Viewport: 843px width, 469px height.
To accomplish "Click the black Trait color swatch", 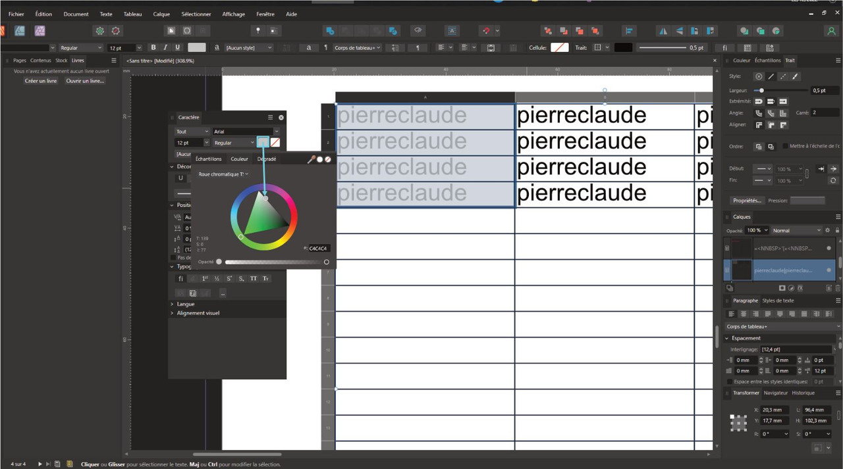I will [623, 48].
